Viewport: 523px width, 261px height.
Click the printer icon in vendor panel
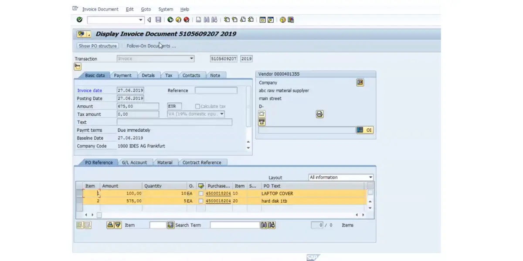319,114
